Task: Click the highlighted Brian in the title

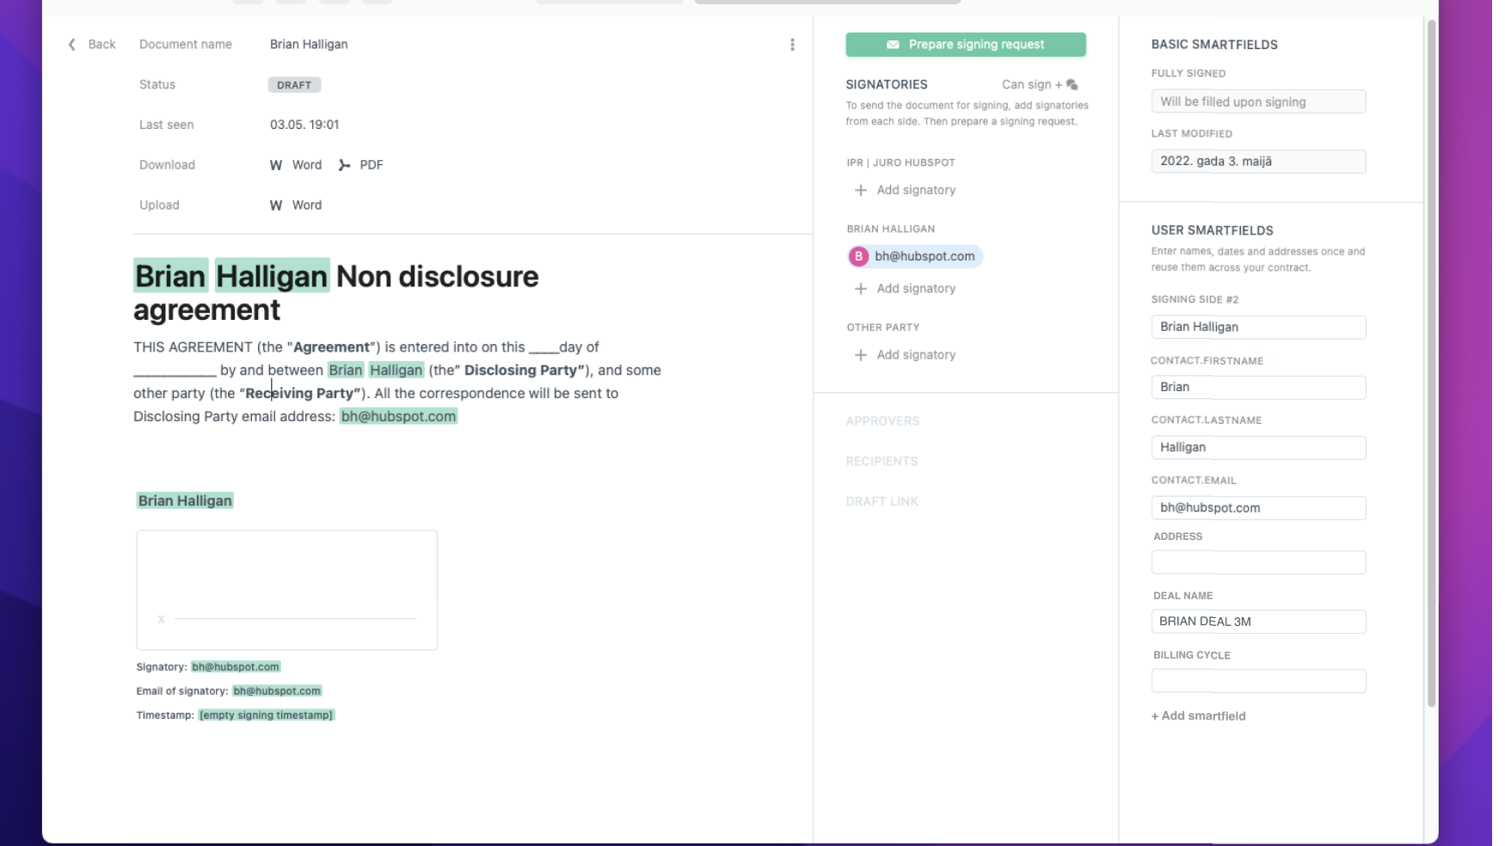Action: click(x=170, y=276)
